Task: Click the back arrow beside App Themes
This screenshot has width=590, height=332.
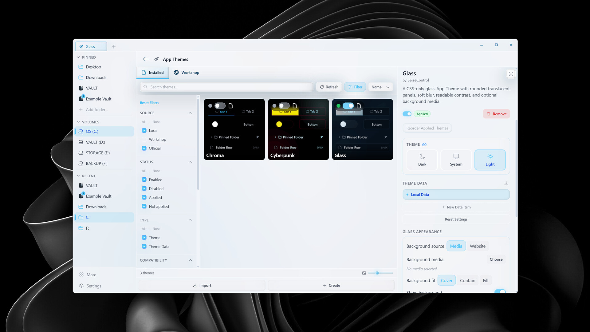Action: click(x=146, y=59)
